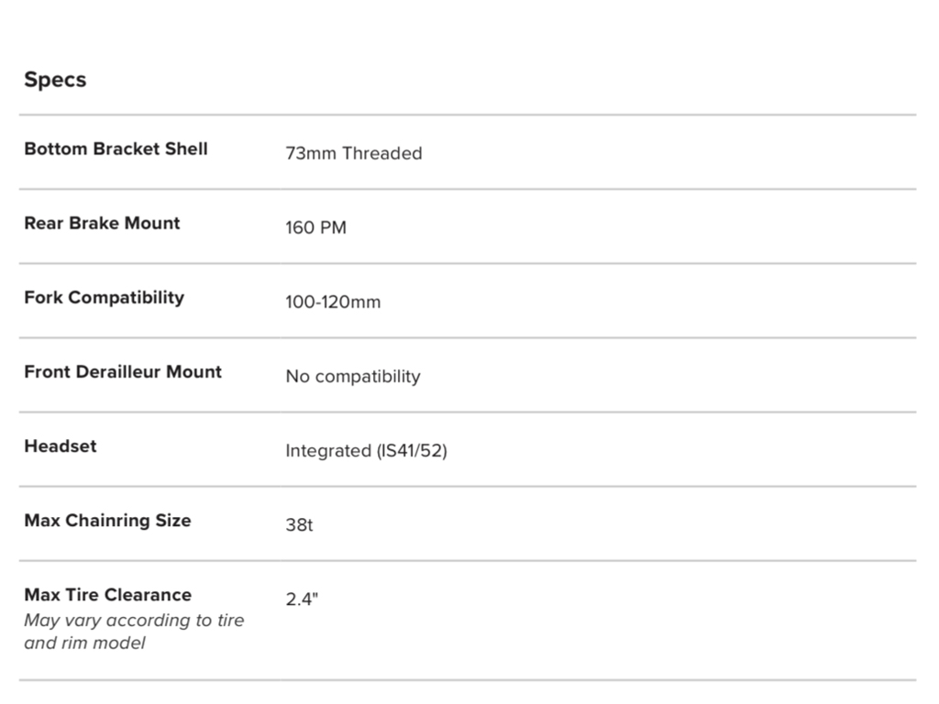Select the Rear Brake Mount label

pos(102,223)
